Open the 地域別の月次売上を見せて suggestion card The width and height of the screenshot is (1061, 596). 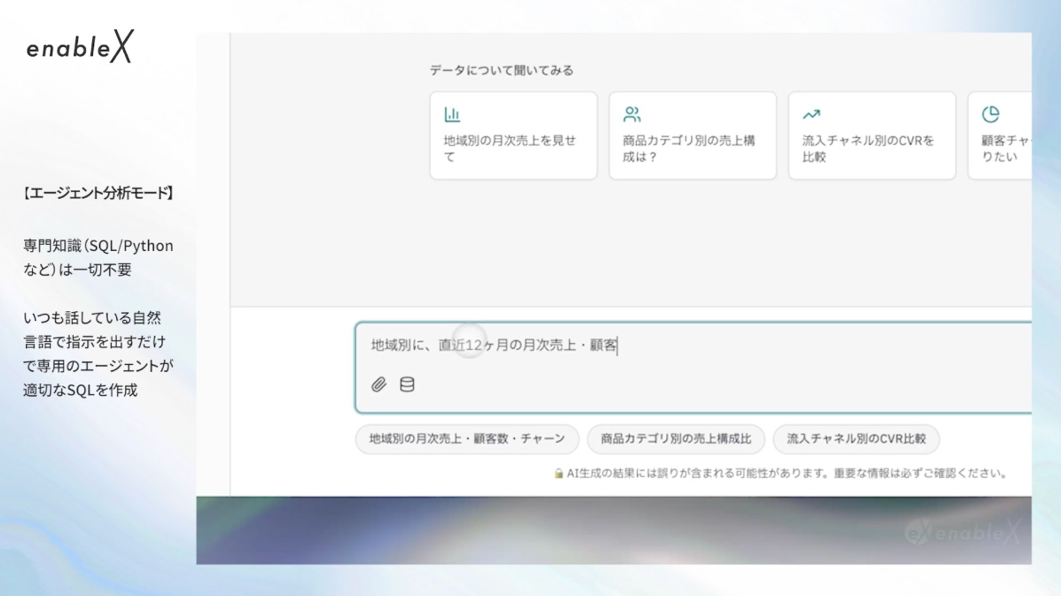513,136
